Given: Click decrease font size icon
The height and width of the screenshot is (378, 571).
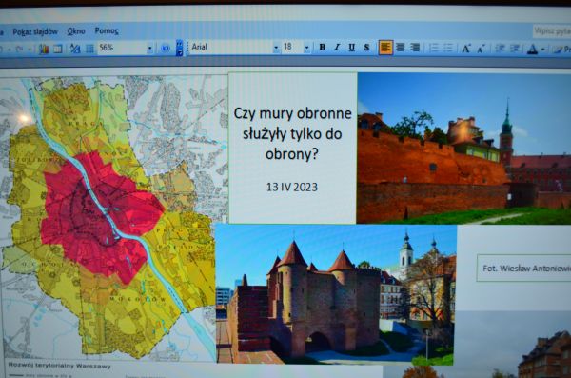Looking at the screenshot, I should coord(481,49).
